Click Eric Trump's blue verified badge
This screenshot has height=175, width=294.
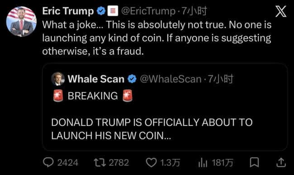(101, 11)
